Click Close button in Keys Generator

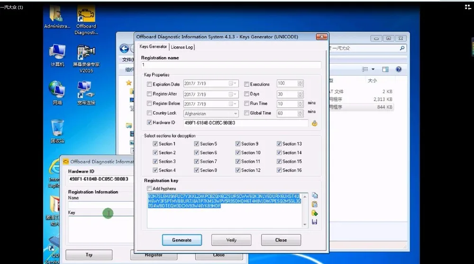(281, 240)
